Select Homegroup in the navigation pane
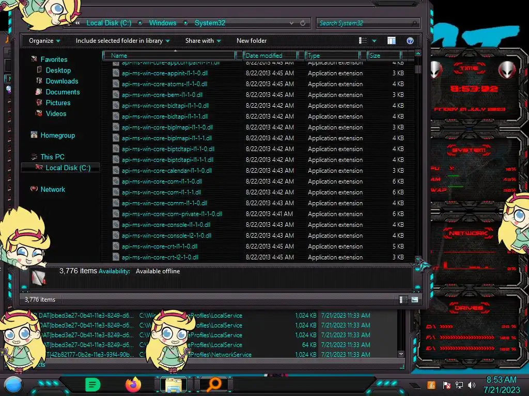 [58, 136]
